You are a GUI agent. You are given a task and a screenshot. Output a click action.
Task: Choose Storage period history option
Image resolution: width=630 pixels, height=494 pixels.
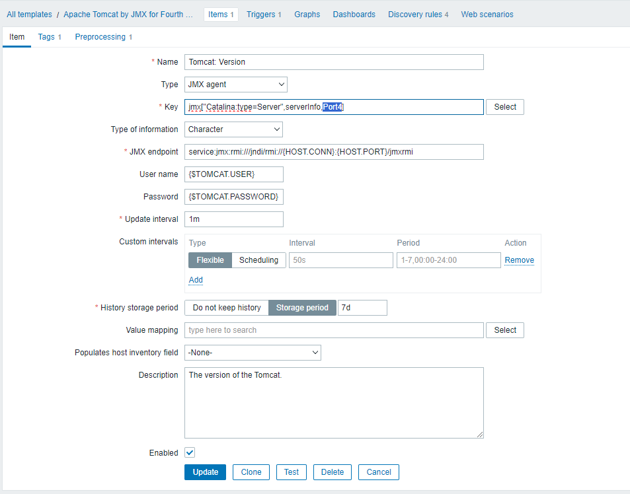pyautogui.click(x=302, y=308)
